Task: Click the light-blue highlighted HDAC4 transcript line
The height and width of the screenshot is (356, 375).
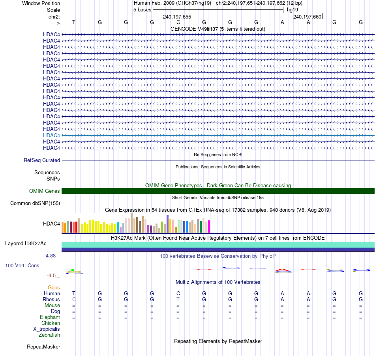Action: pos(218,135)
